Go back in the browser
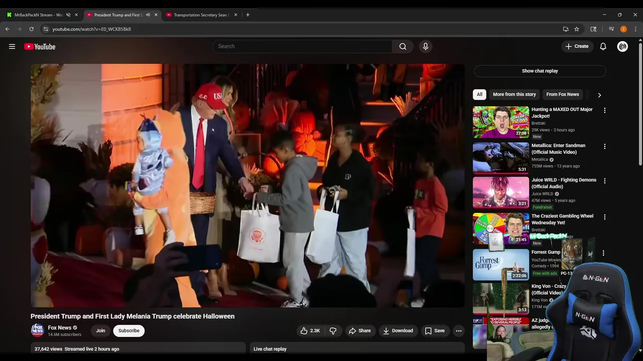The height and width of the screenshot is (361, 643). (8, 29)
